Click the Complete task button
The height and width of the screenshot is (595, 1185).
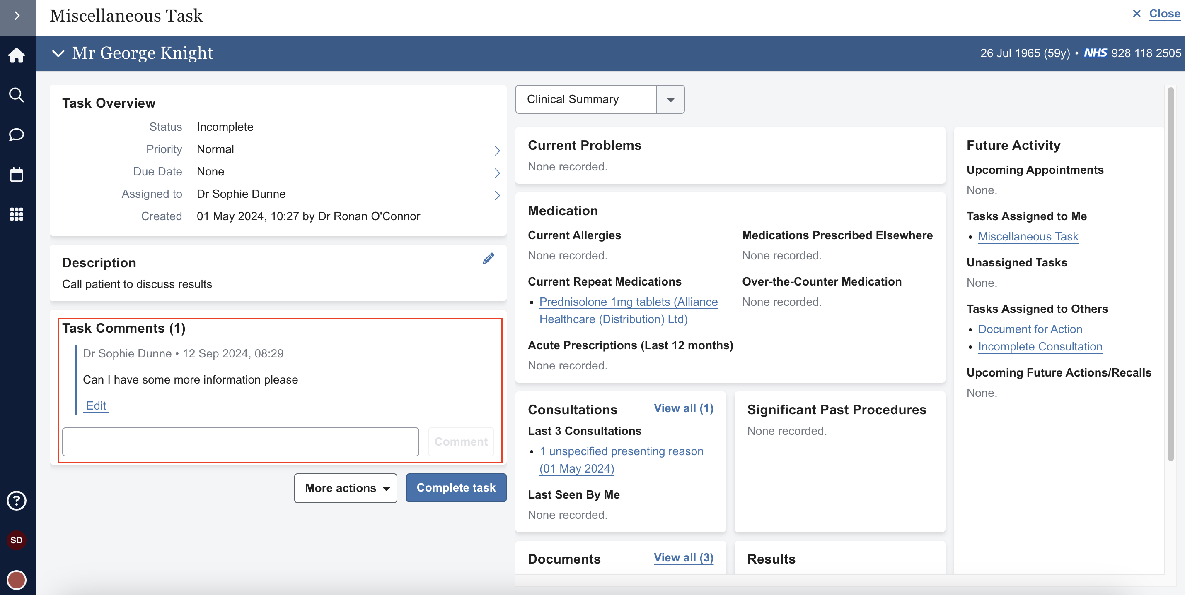point(455,488)
